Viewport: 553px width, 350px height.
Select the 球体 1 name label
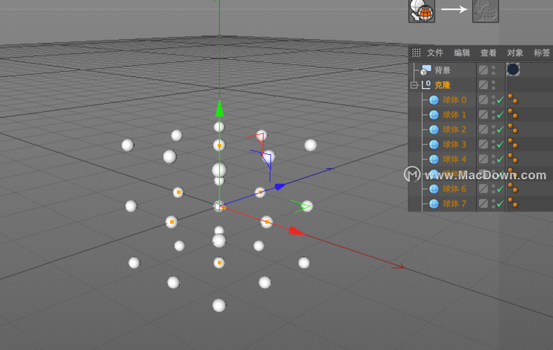pos(454,115)
